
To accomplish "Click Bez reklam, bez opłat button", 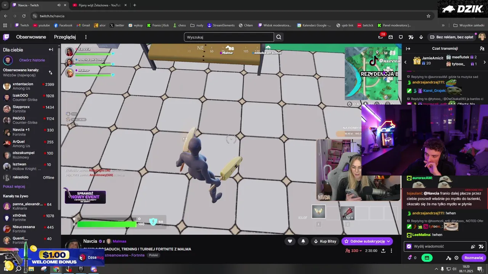I will (x=452, y=37).
